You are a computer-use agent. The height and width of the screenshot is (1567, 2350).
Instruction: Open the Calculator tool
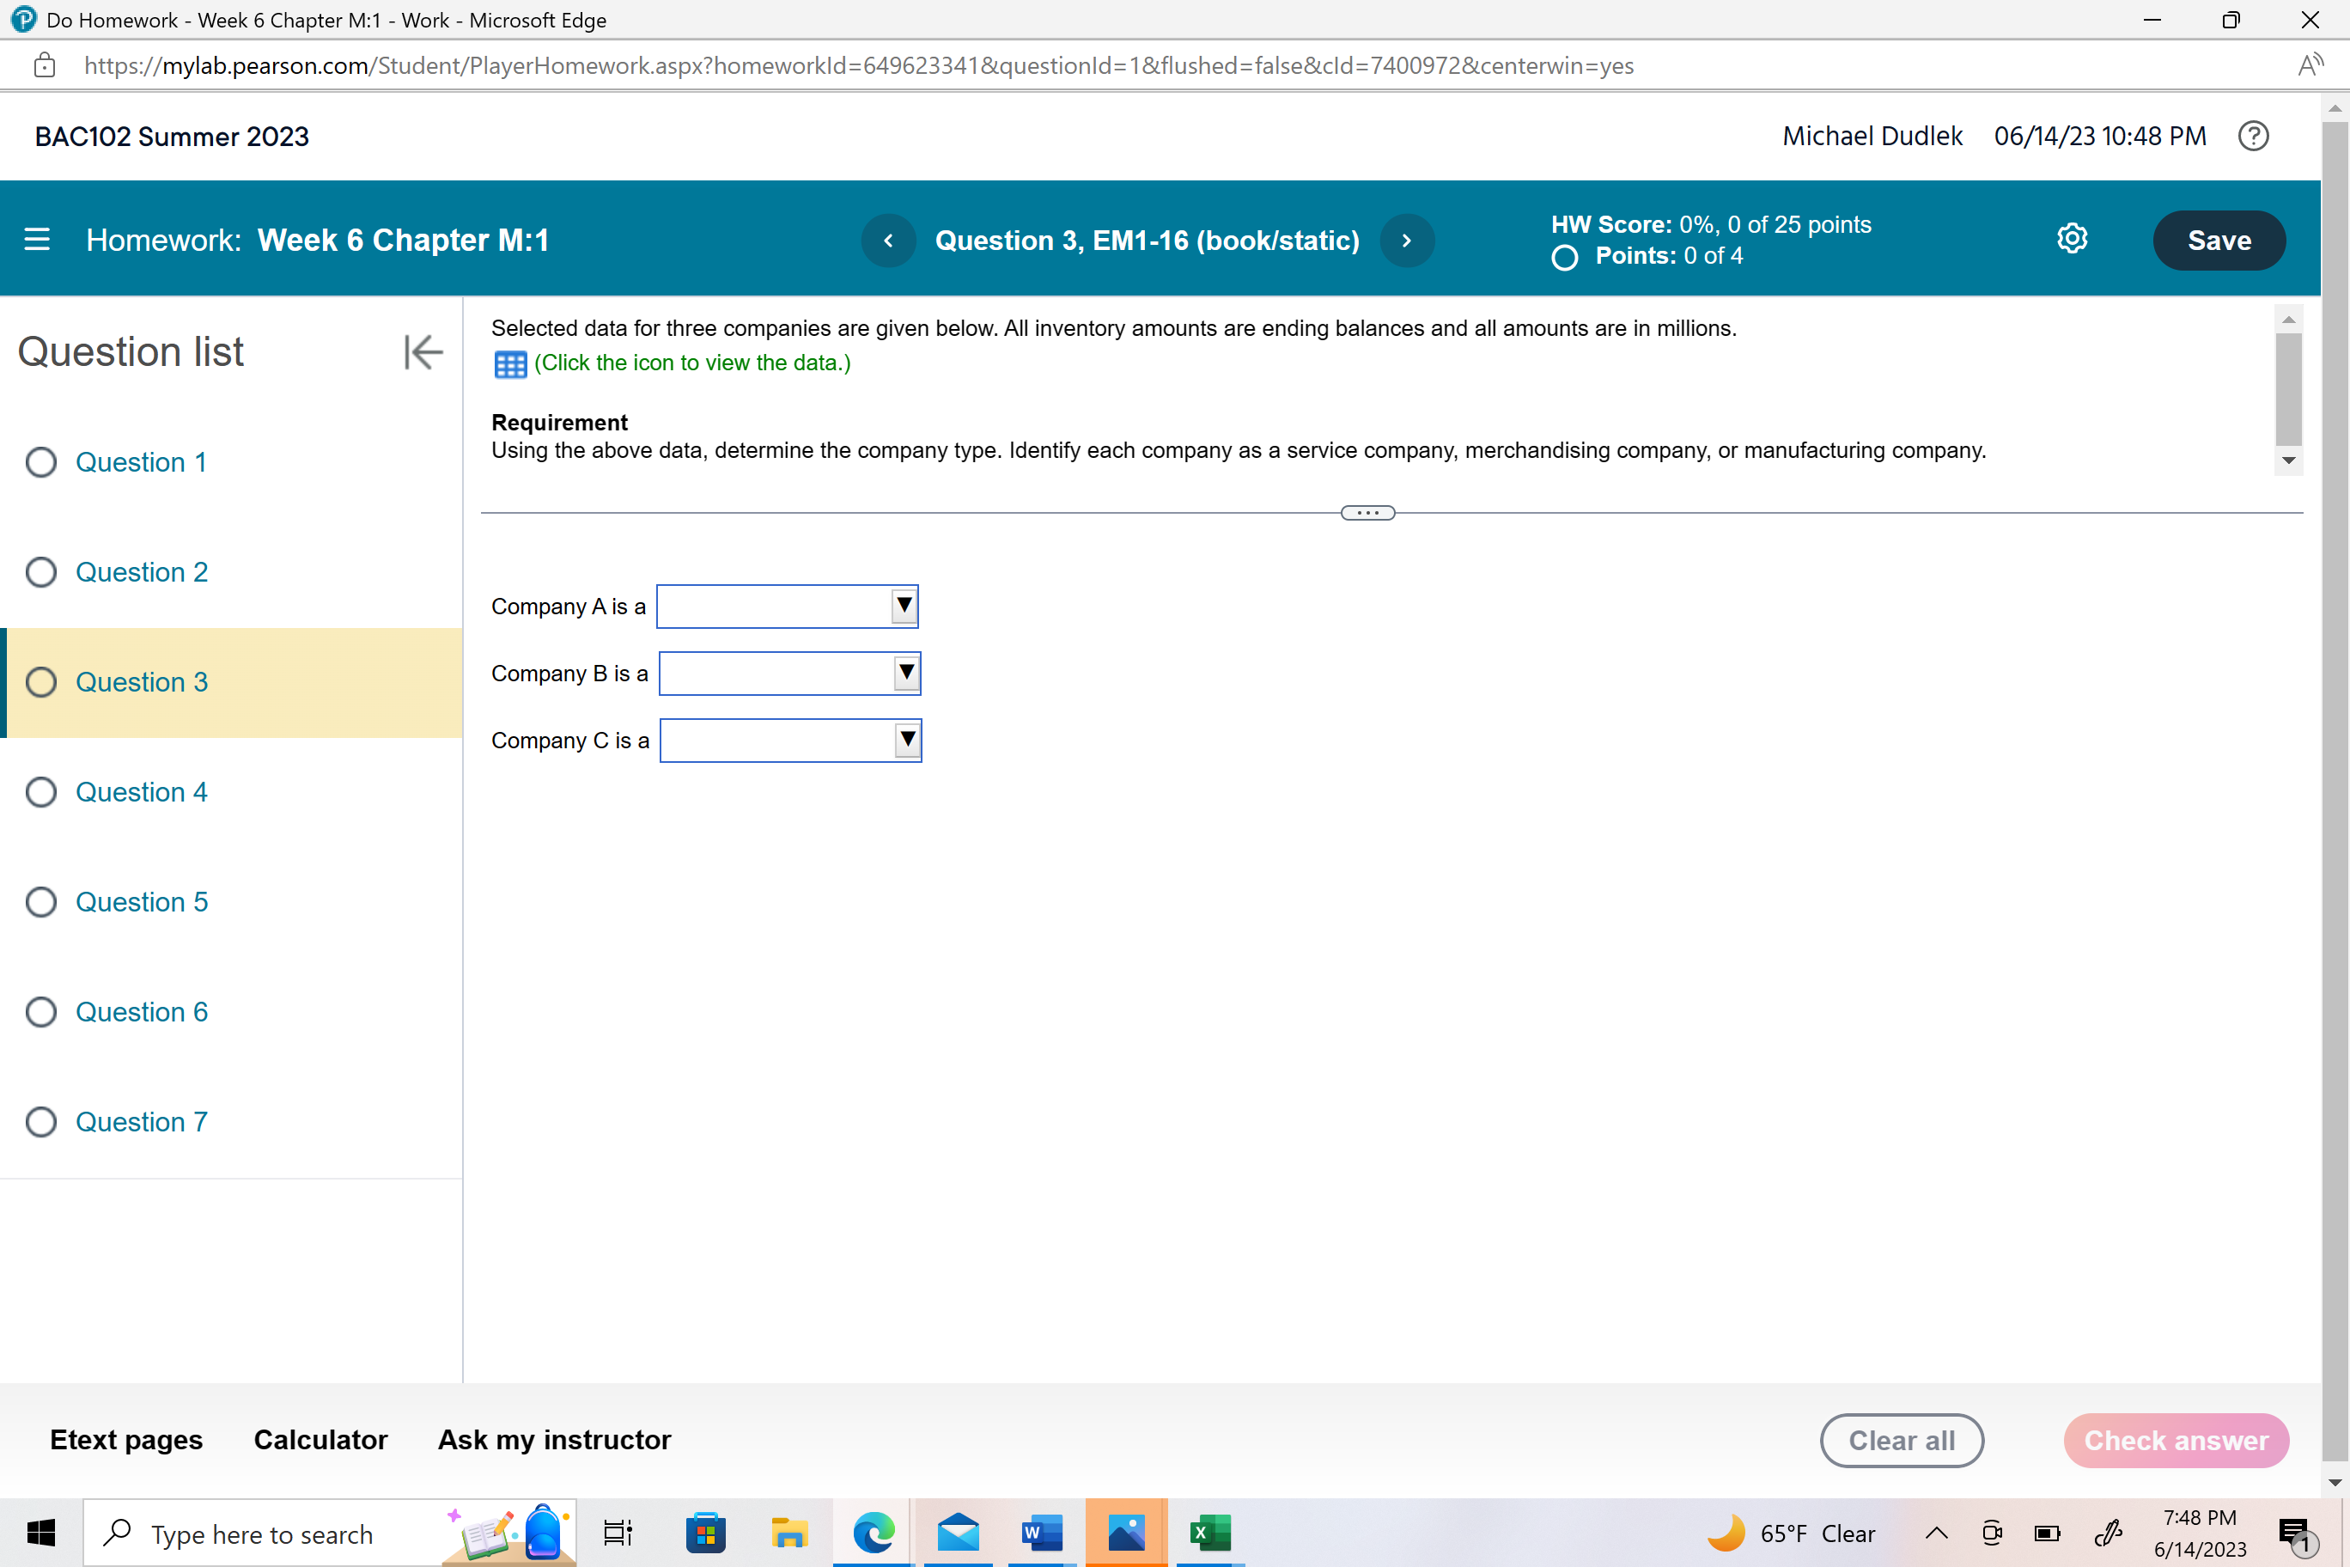click(x=320, y=1439)
